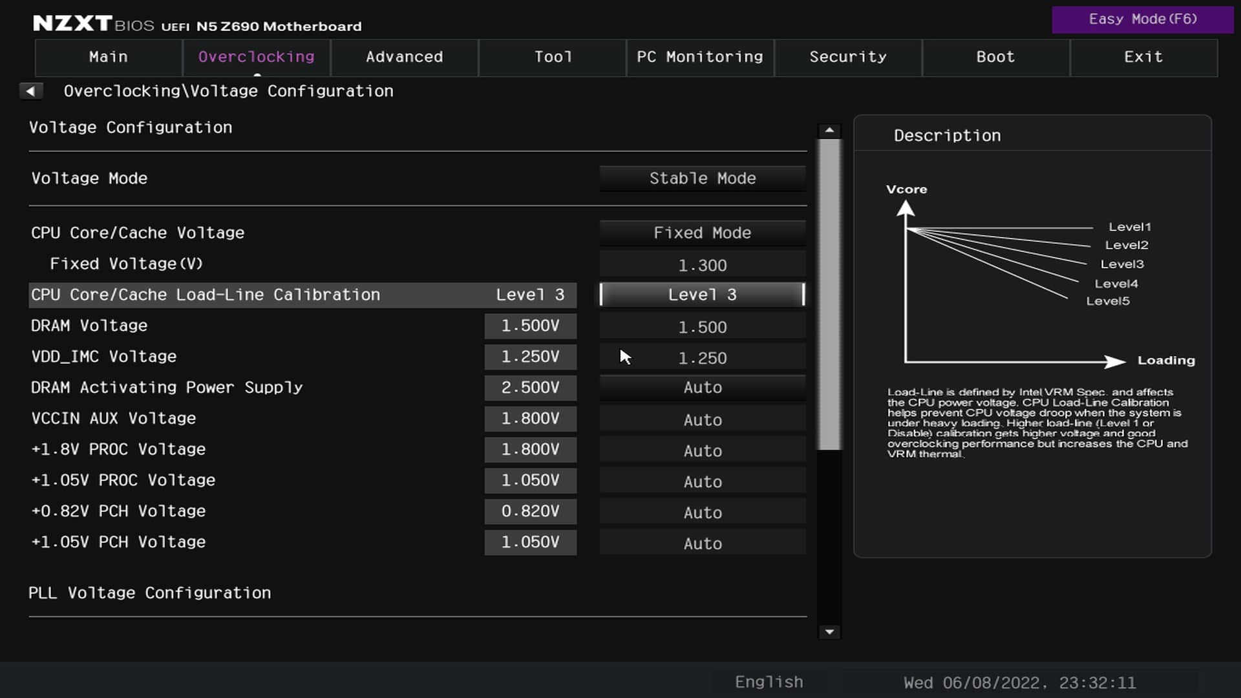
Task: Click the scroll down arrow
Action: pos(829,631)
